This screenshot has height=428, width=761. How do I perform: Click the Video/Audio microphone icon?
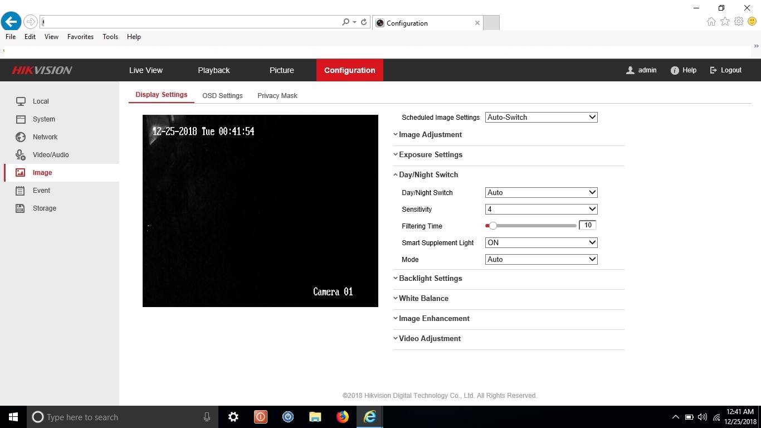[x=21, y=155]
